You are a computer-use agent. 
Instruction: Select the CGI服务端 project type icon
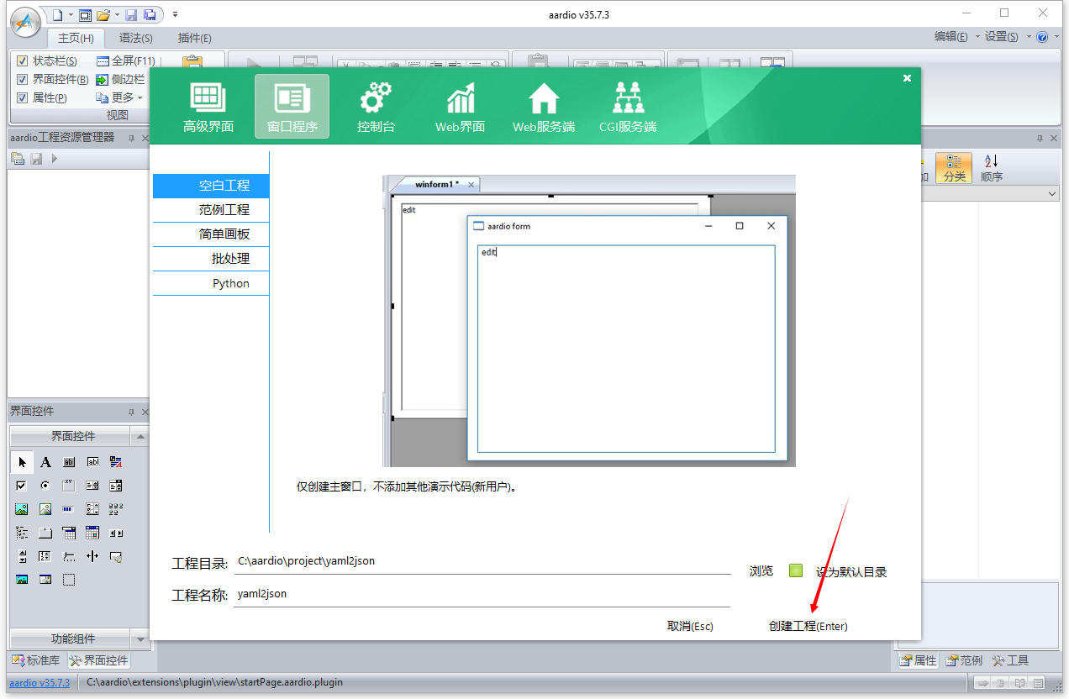coord(627,106)
